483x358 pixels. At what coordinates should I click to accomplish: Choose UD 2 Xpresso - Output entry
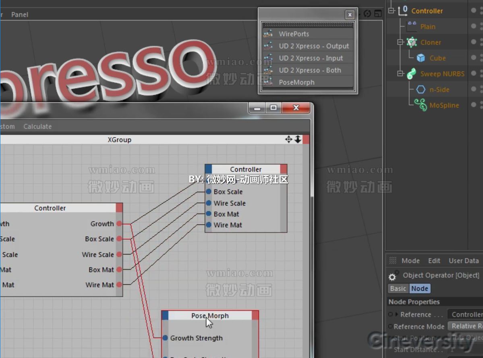point(314,46)
